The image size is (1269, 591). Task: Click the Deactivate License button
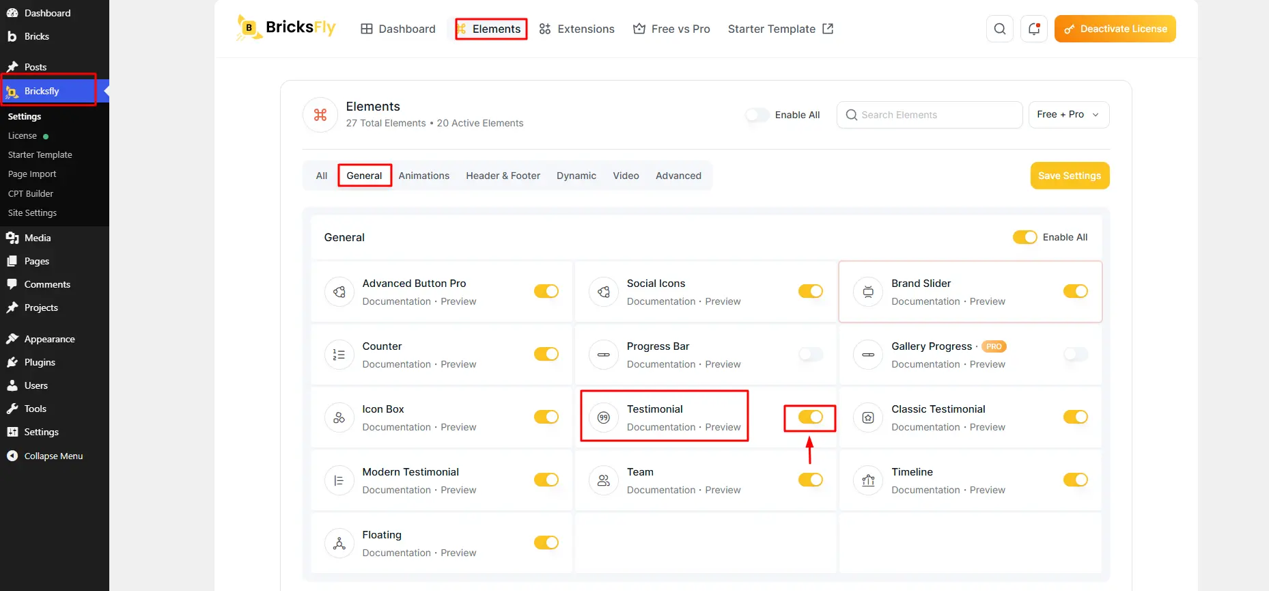[1115, 29]
